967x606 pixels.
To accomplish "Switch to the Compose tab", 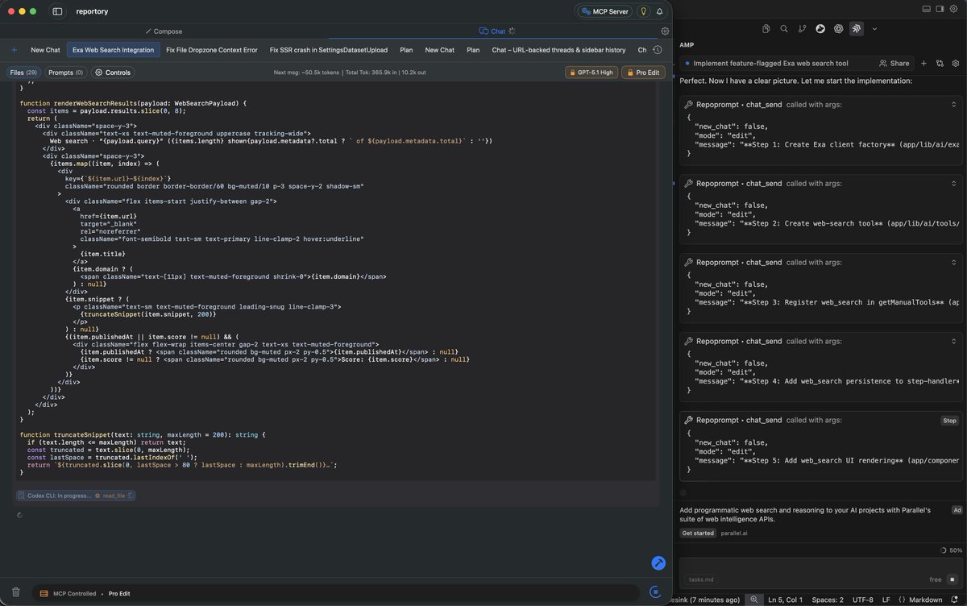I will pos(163,31).
